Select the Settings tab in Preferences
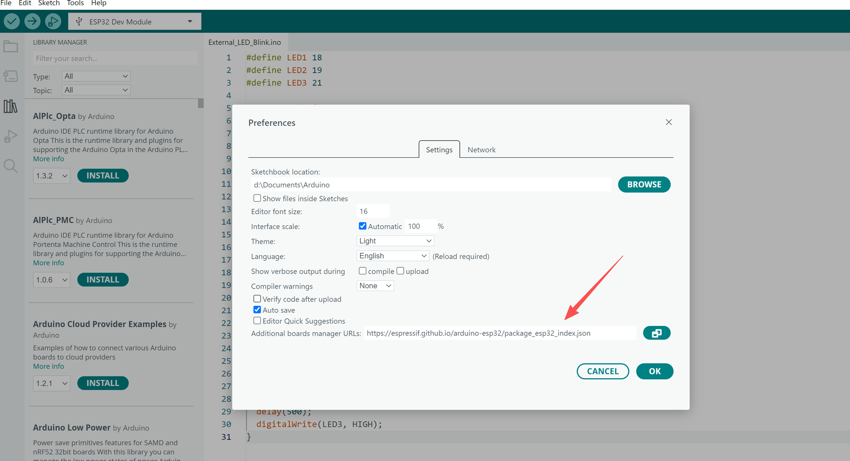Image resolution: width=850 pixels, height=461 pixels. (x=439, y=150)
